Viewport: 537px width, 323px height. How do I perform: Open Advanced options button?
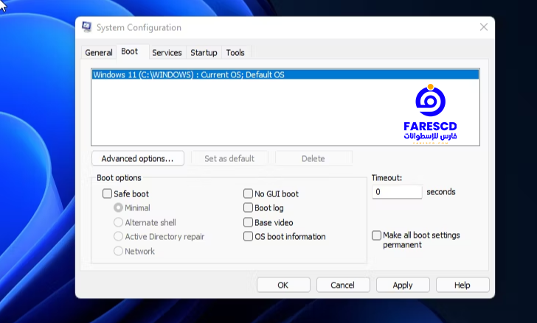(138, 158)
